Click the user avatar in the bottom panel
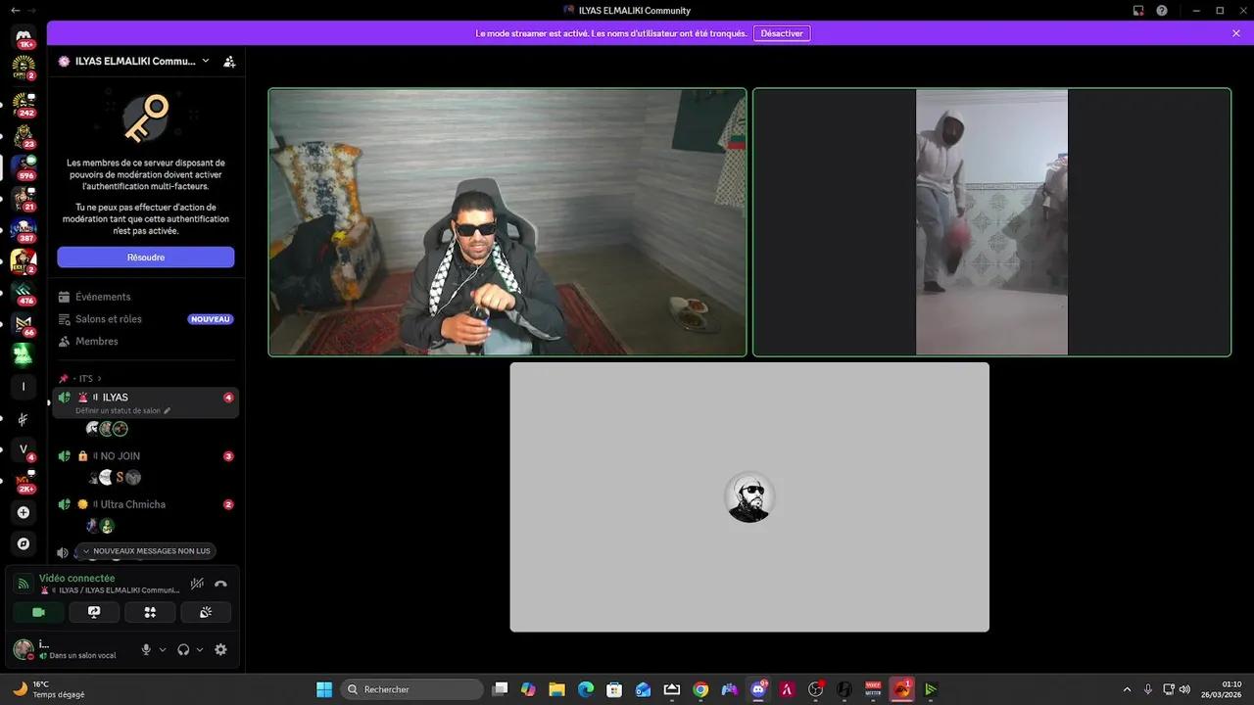 24,648
